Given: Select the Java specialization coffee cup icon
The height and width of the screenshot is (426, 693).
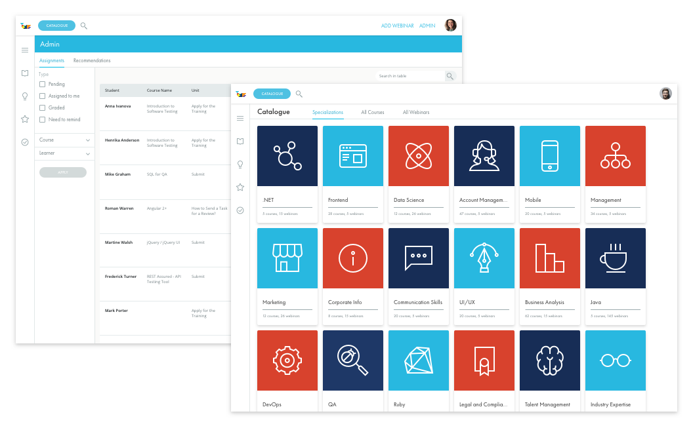Looking at the screenshot, I should (x=615, y=258).
